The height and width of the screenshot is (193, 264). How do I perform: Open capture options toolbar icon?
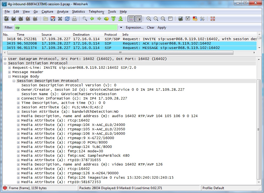[x=14, y=19]
